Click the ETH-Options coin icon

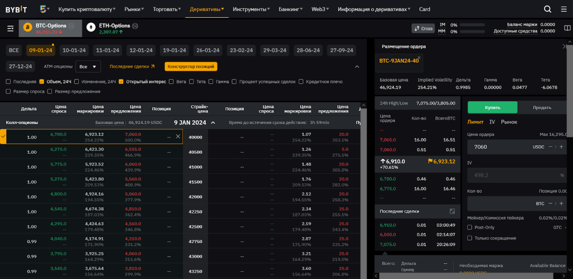click(x=91, y=27)
